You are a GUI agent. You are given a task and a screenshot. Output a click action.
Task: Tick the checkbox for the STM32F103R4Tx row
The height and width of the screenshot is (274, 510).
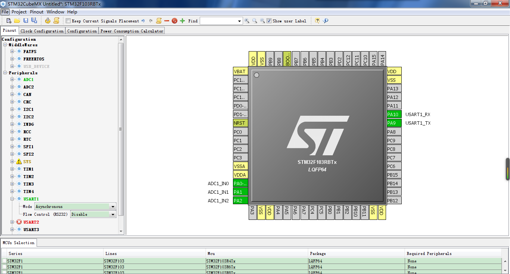pos(4,261)
